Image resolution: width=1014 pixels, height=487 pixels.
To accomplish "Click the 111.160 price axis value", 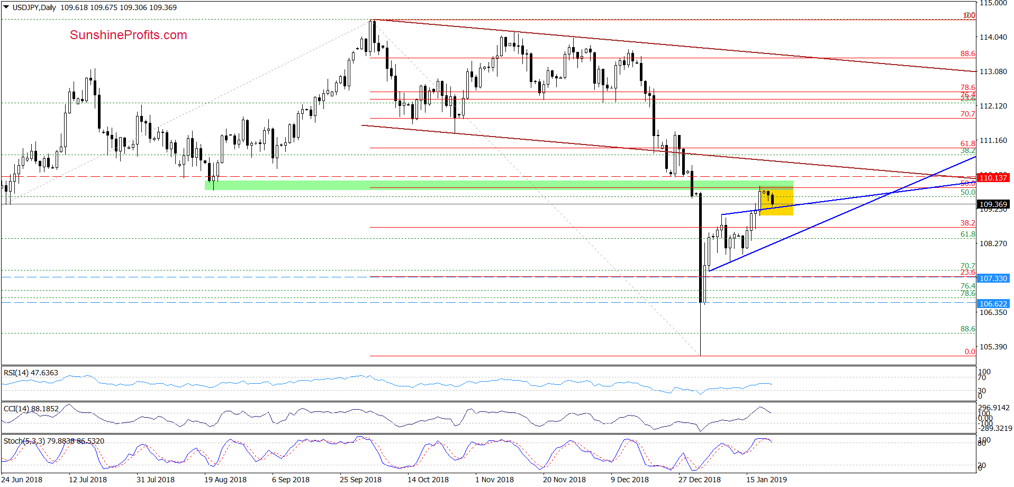I will point(993,140).
